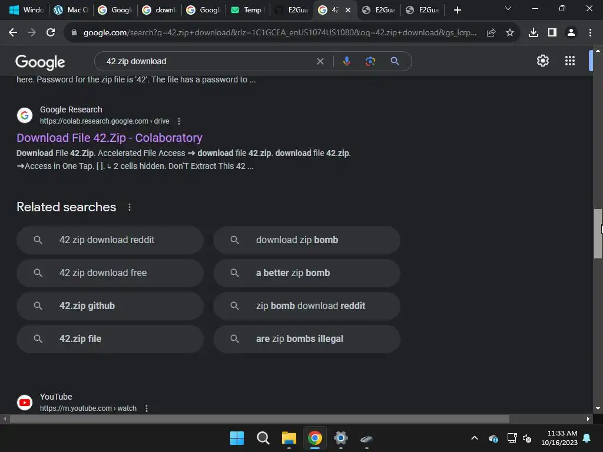The width and height of the screenshot is (603, 452).
Task: Switch to the downl tab
Action: [x=159, y=10]
